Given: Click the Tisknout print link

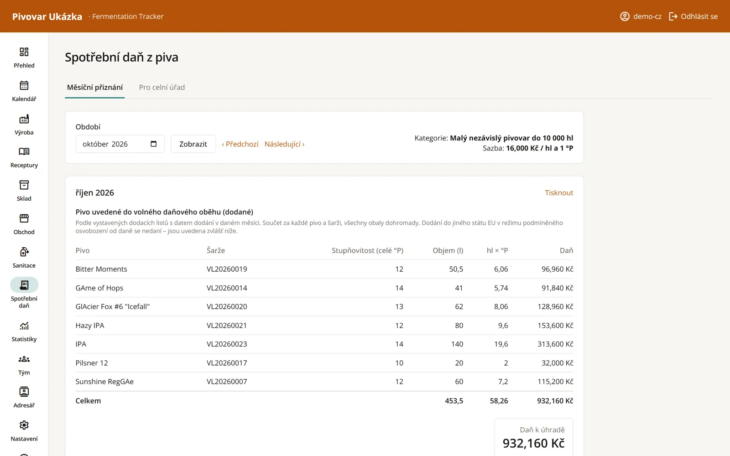Looking at the screenshot, I should (x=559, y=193).
